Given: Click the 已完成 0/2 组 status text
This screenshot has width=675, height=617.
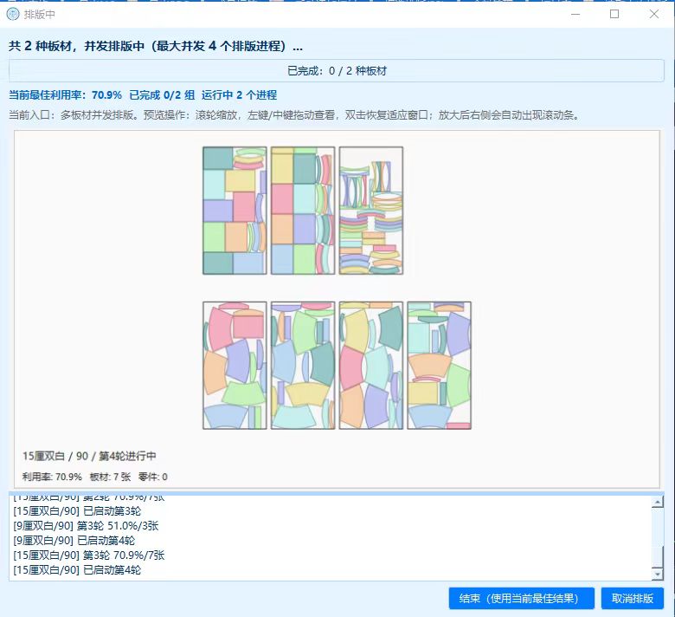Looking at the screenshot, I should tap(162, 94).
